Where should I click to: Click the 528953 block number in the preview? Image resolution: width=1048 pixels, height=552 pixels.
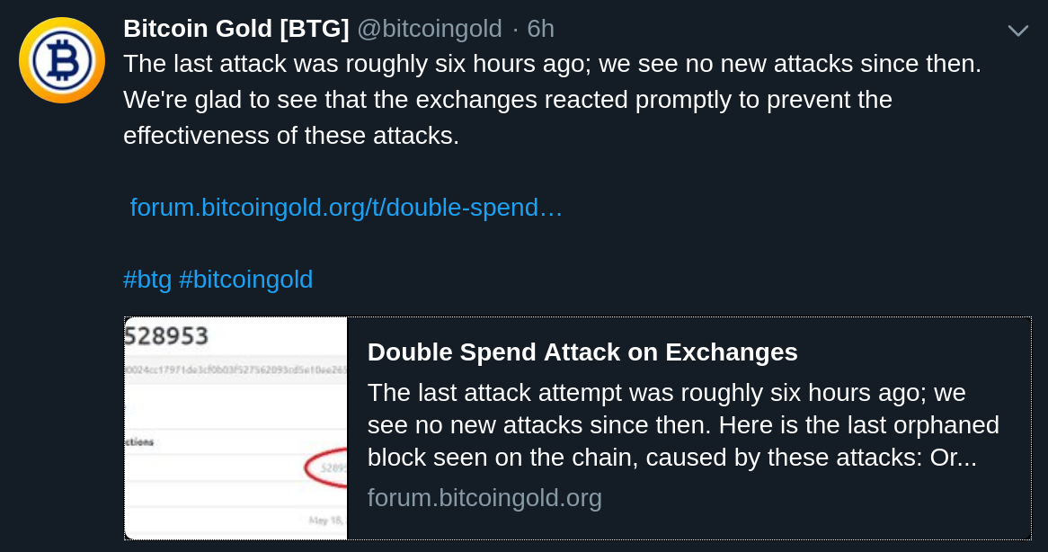[x=167, y=335]
